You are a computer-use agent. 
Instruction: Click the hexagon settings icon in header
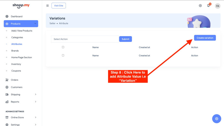pos(200,6)
